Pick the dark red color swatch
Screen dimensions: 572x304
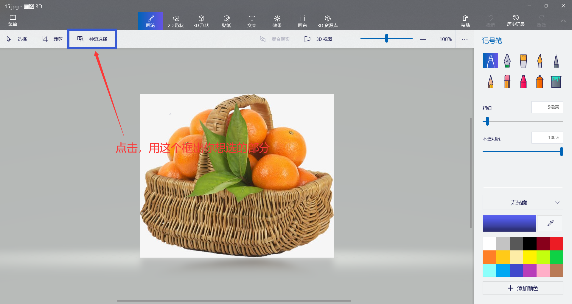543,244
